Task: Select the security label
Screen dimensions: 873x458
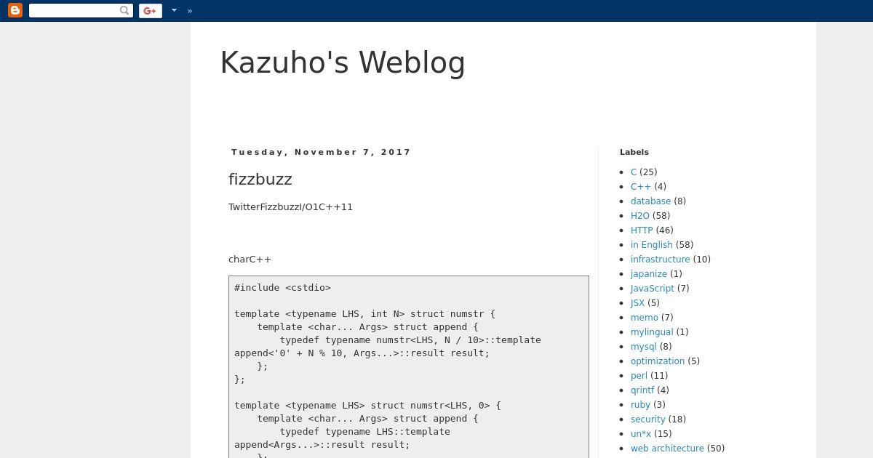Action: [x=648, y=419]
